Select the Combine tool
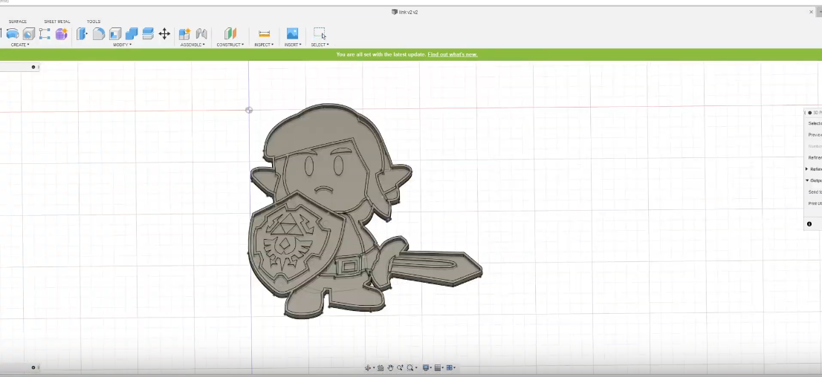The image size is (822, 377). click(132, 34)
